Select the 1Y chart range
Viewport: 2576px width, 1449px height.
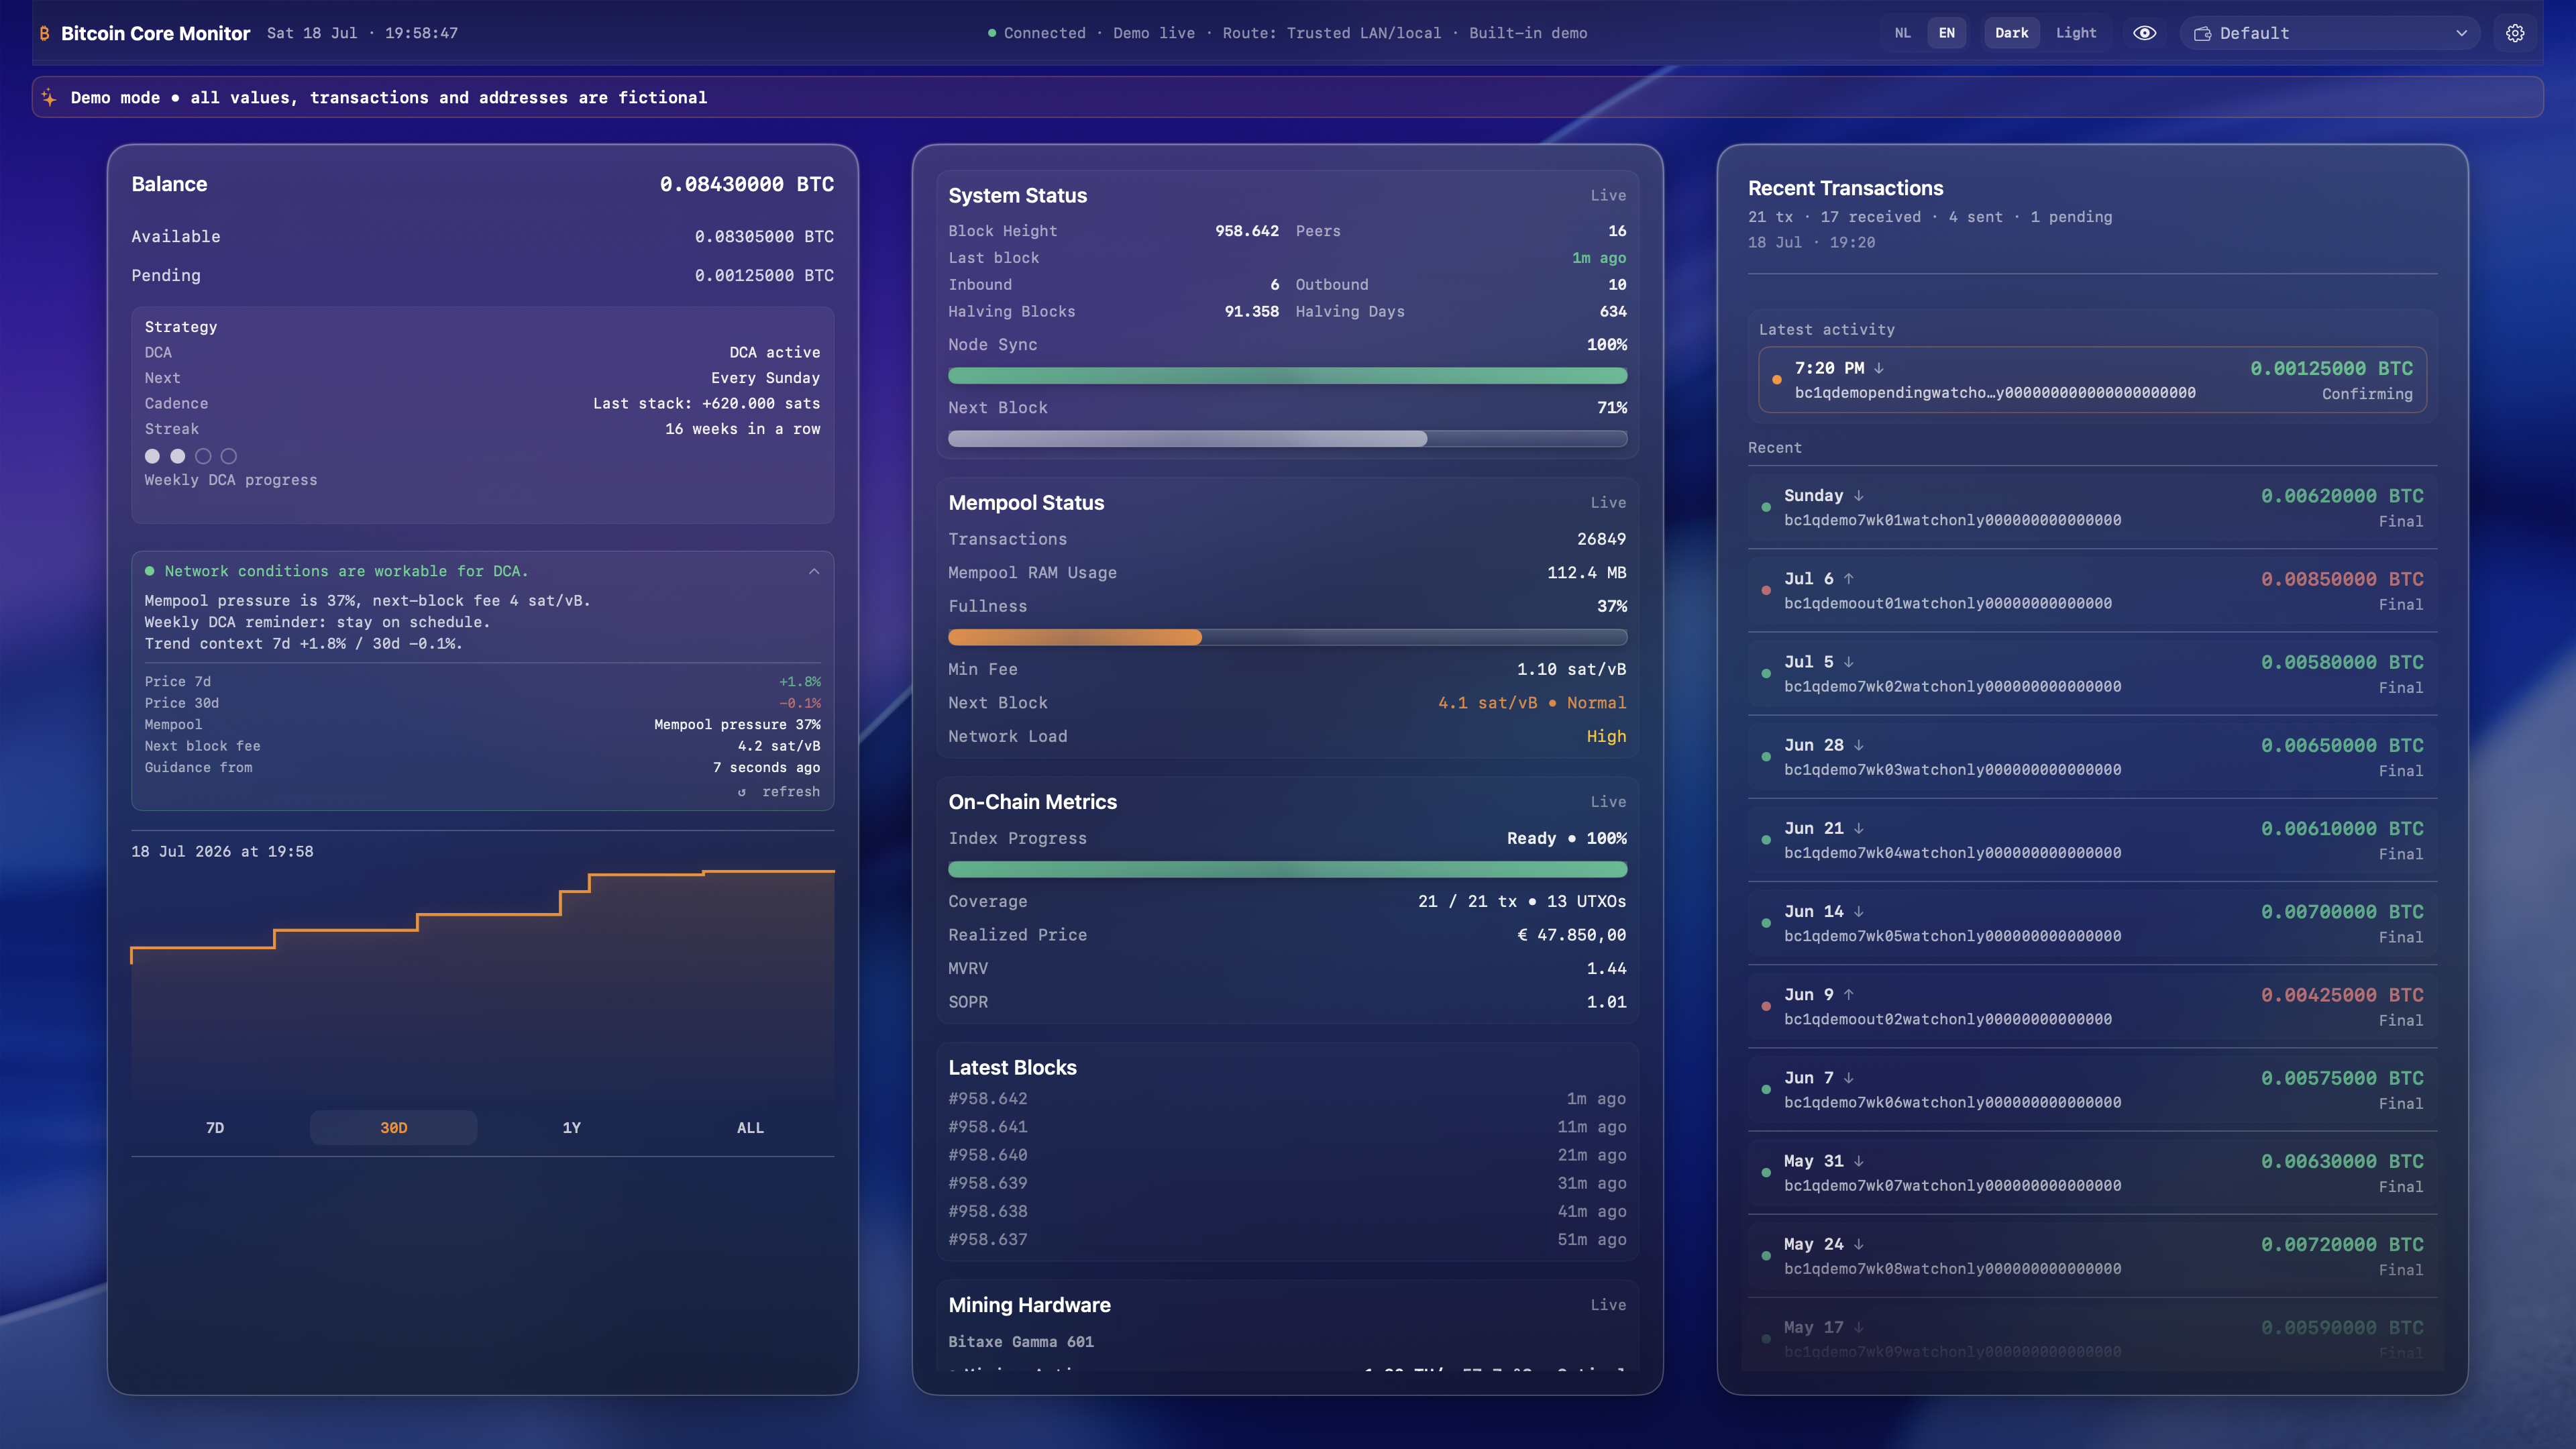click(x=572, y=1128)
